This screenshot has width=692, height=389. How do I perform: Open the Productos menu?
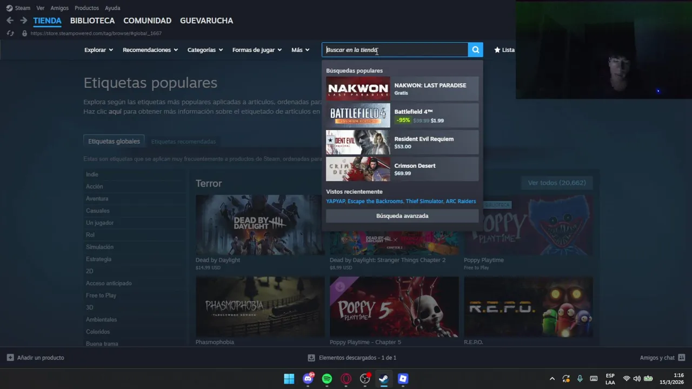86,8
